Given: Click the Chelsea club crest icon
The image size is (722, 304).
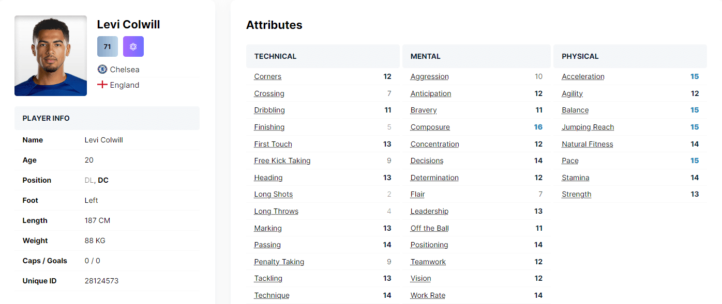Looking at the screenshot, I should coord(102,69).
